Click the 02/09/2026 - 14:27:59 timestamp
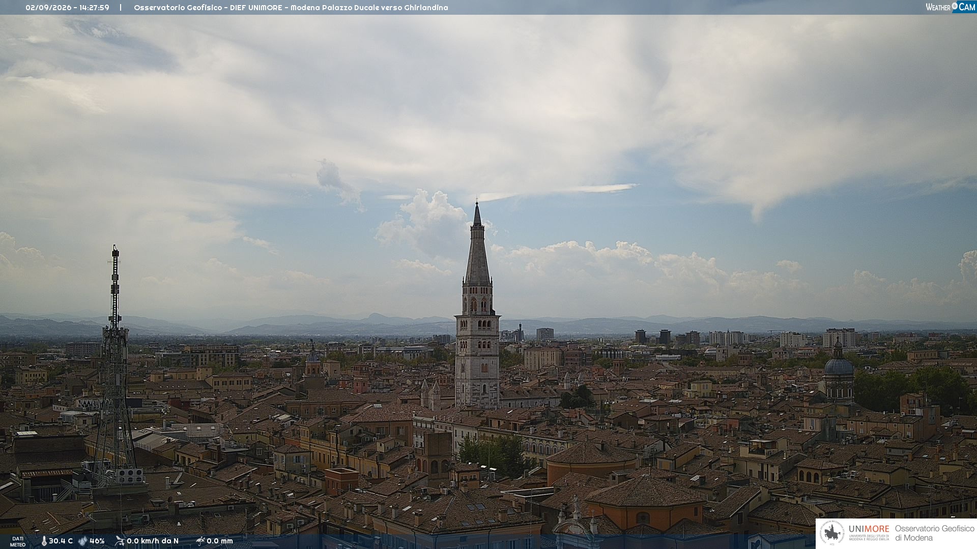The image size is (977, 549). [x=67, y=8]
